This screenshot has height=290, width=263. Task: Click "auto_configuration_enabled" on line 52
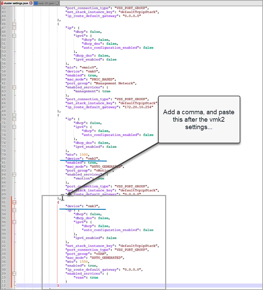[x=110, y=48]
